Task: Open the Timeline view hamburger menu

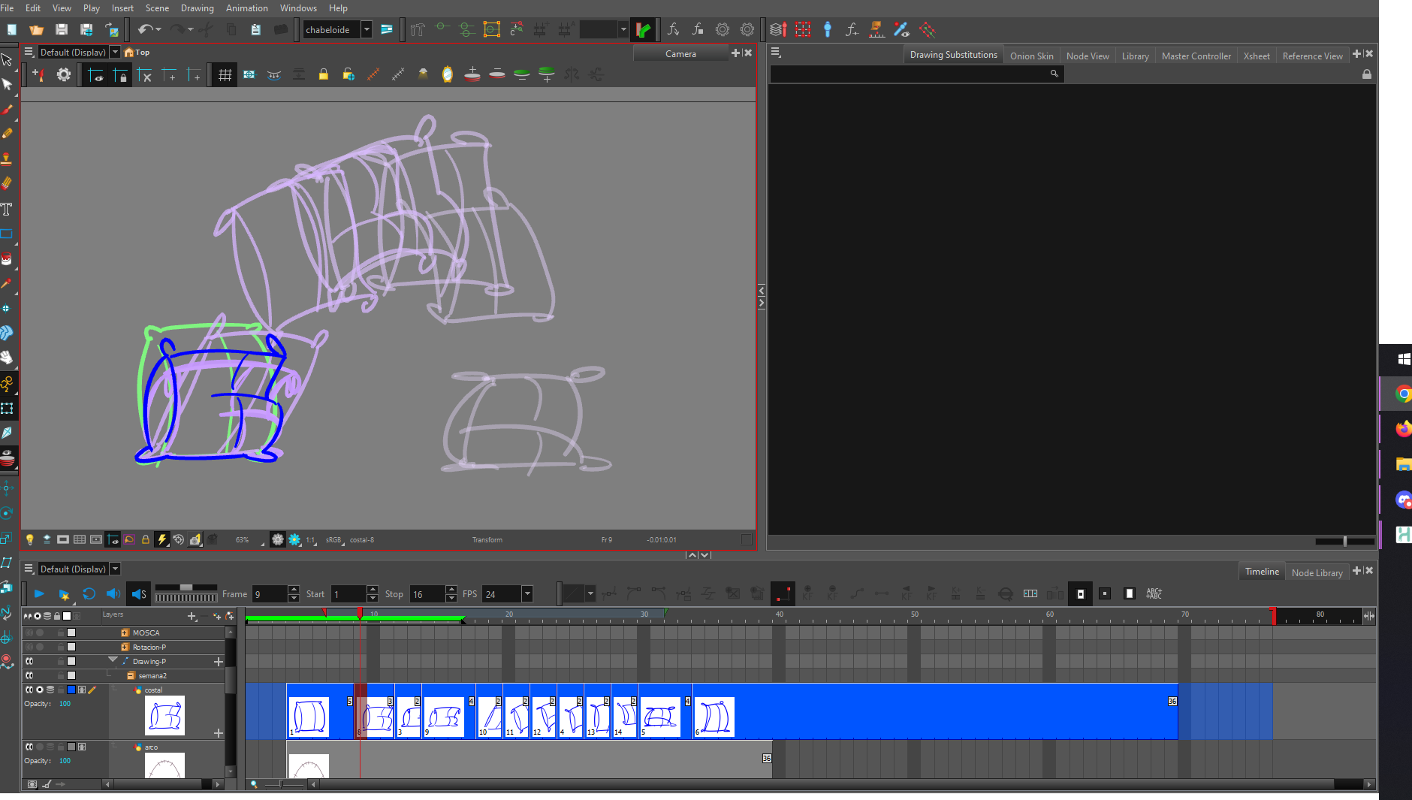Action: (x=29, y=569)
